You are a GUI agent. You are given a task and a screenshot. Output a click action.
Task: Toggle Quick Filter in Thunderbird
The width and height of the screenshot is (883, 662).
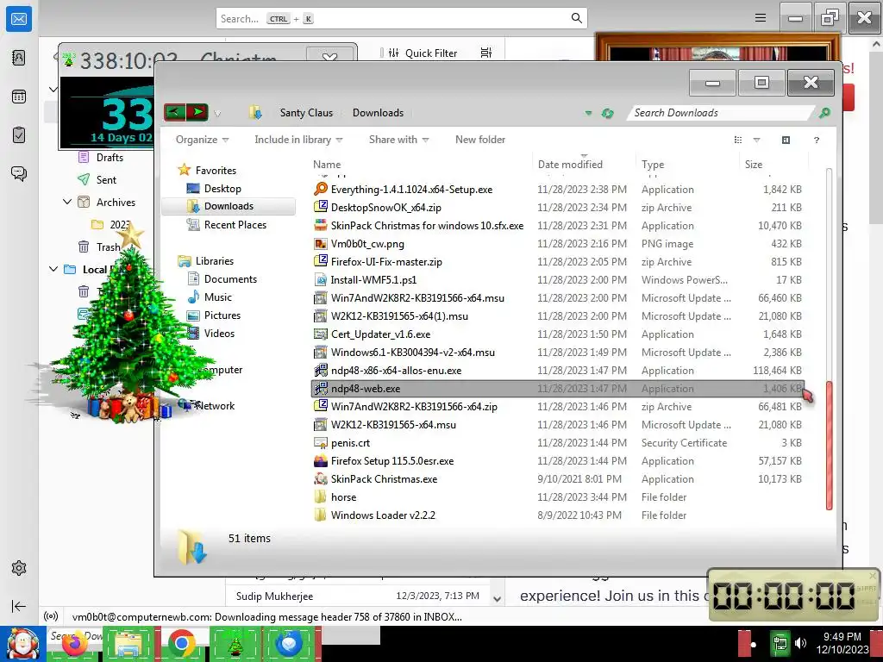[423, 53]
